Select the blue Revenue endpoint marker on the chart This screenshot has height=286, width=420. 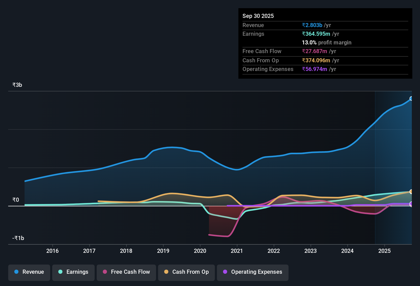(411, 98)
